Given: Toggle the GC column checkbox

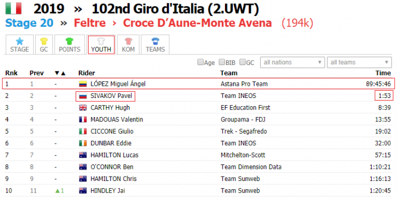Looking at the screenshot, I should [242, 62].
